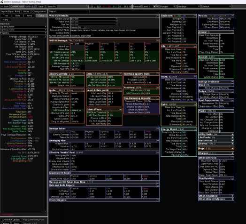Expand the Utility Flasks section
The width and height of the screenshot is (246, 224).
232,134
